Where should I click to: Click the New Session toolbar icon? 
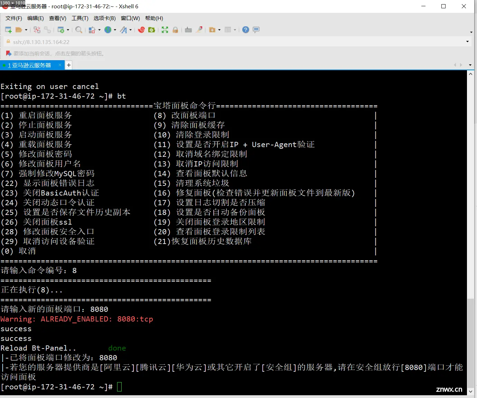tap(8, 30)
